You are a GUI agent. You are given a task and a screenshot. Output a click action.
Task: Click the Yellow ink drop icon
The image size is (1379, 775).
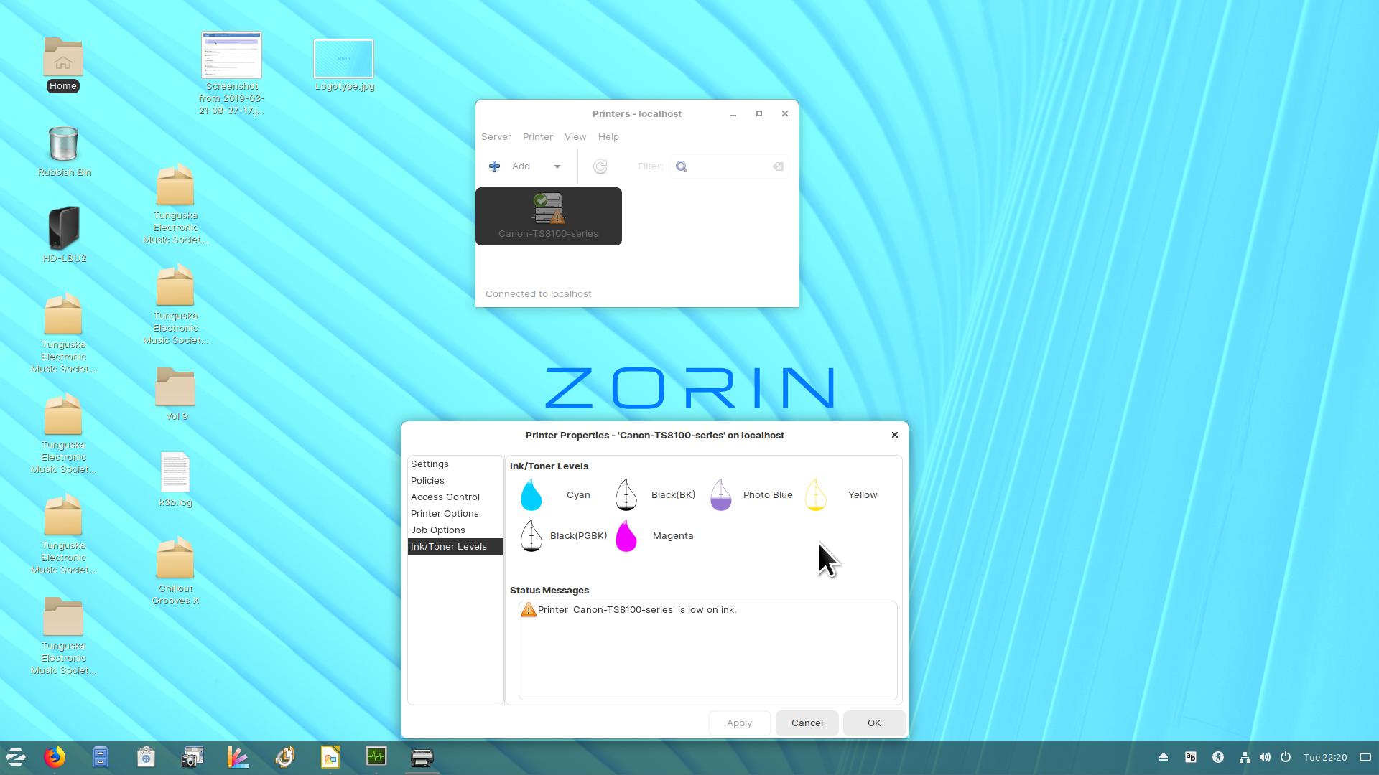pos(815,495)
